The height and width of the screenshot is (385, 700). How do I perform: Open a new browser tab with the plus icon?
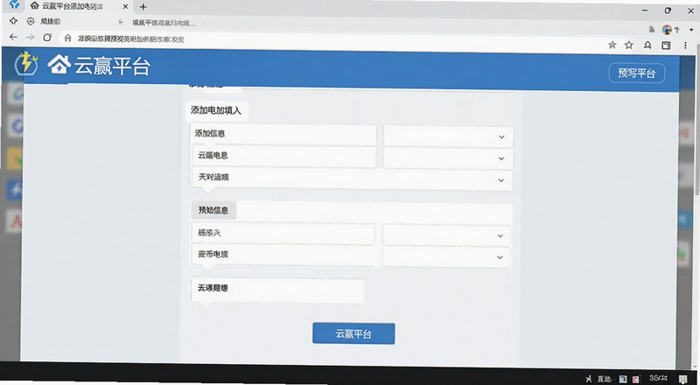[x=143, y=7]
